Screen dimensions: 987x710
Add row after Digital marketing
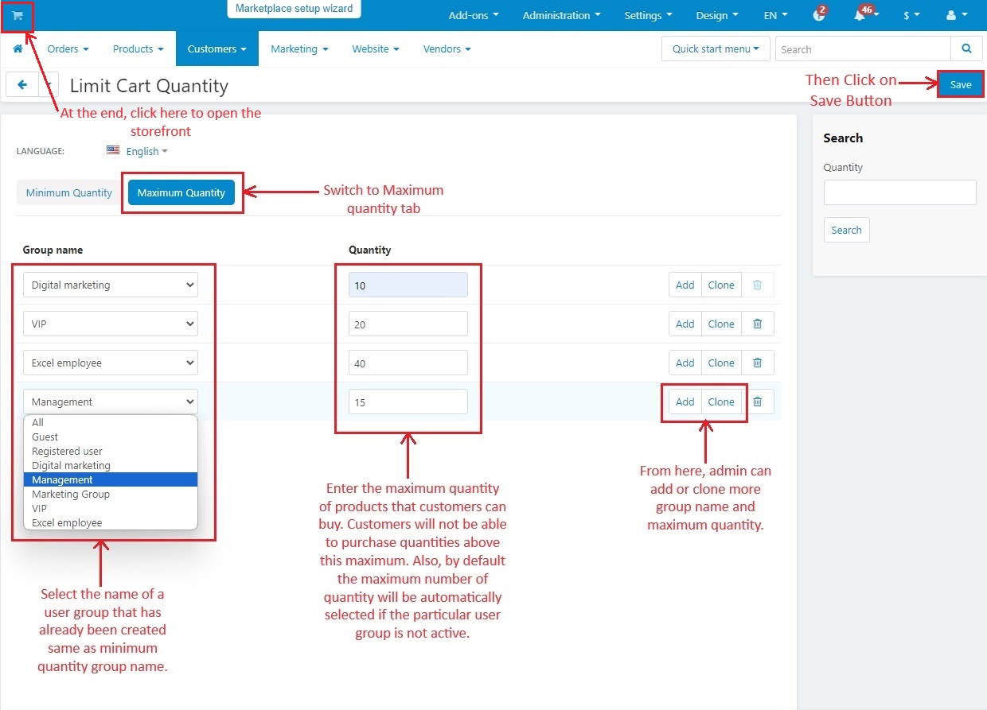pyautogui.click(x=685, y=285)
